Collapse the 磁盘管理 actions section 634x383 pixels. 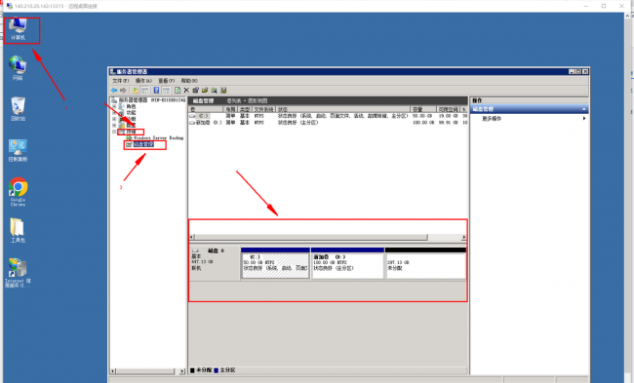pyautogui.click(x=584, y=109)
